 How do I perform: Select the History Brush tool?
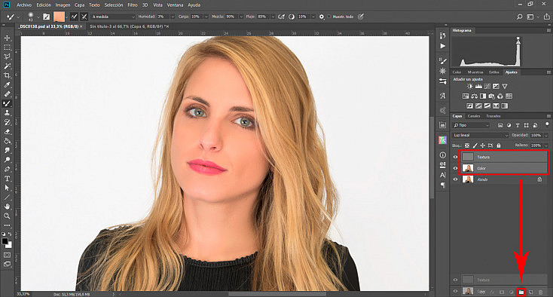pos(7,122)
